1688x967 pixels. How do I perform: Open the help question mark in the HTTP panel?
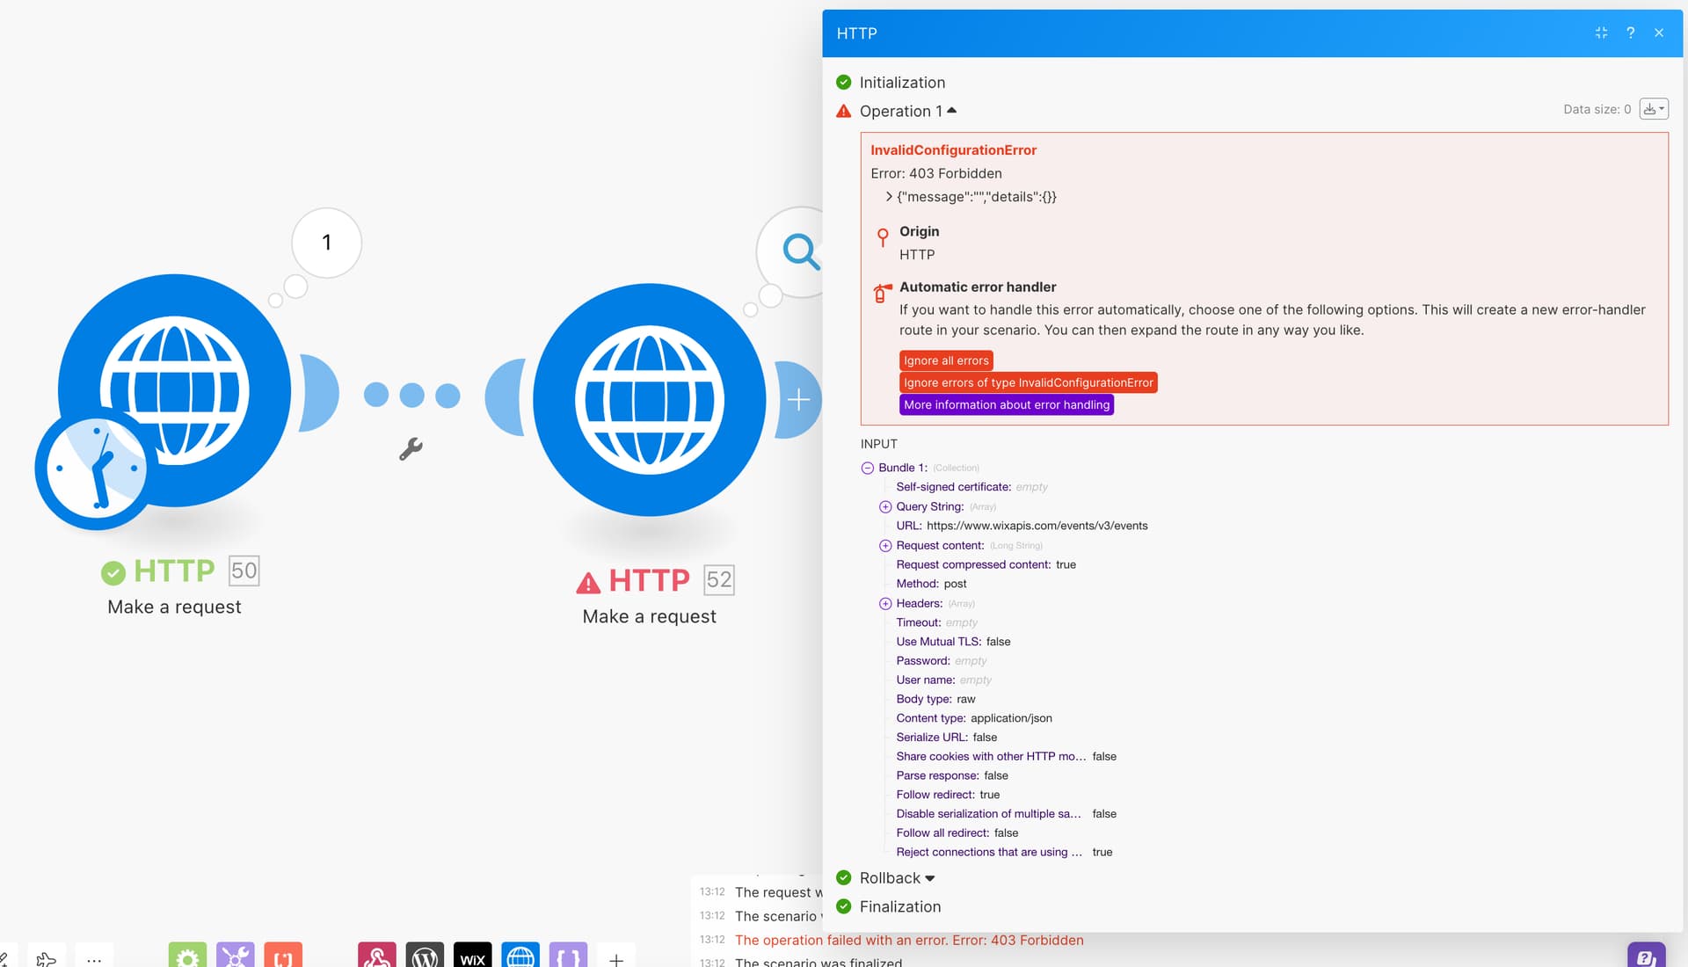coord(1630,33)
